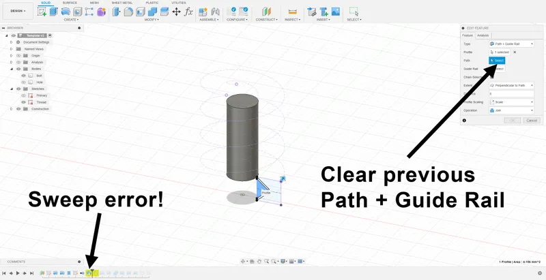
Task: Expand the Document Settings node
Action: click(11, 42)
